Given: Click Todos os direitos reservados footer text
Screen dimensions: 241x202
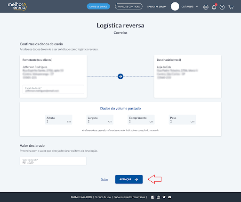Looking at the screenshot, I should pos(129,197).
